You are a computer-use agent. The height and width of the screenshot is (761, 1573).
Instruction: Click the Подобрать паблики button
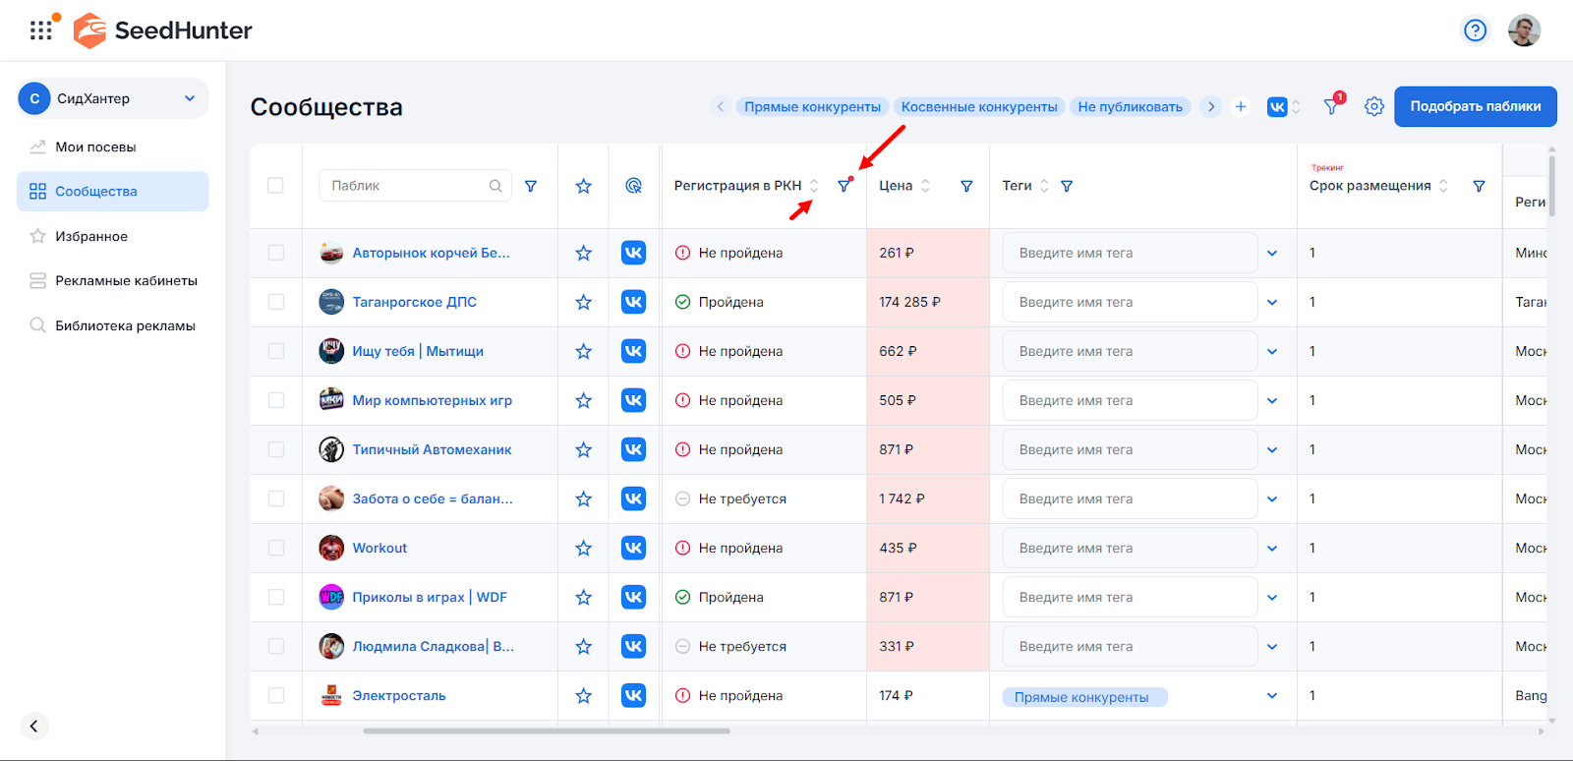point(1475,106)
